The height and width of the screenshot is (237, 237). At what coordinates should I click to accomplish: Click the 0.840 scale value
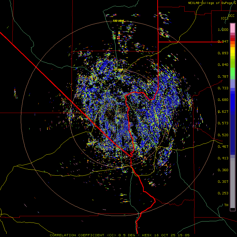tap(223, 65)
